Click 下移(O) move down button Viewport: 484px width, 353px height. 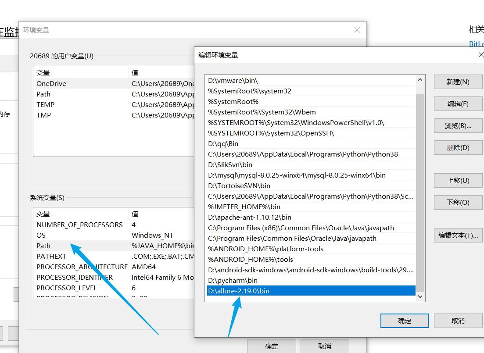(458, 203)
